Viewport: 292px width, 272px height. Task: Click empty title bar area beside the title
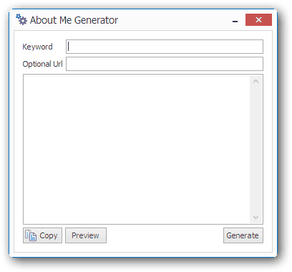point(174,20)
